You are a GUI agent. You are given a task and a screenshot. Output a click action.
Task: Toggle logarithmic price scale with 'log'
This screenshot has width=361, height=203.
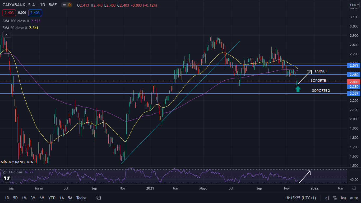pos(343,198)
